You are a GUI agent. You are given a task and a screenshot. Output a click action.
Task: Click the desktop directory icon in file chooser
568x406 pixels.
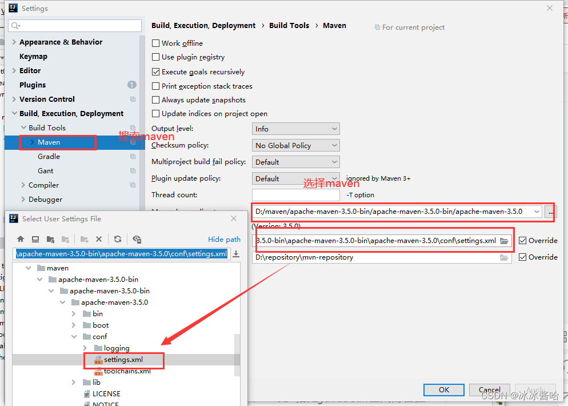tap(35, 239)
